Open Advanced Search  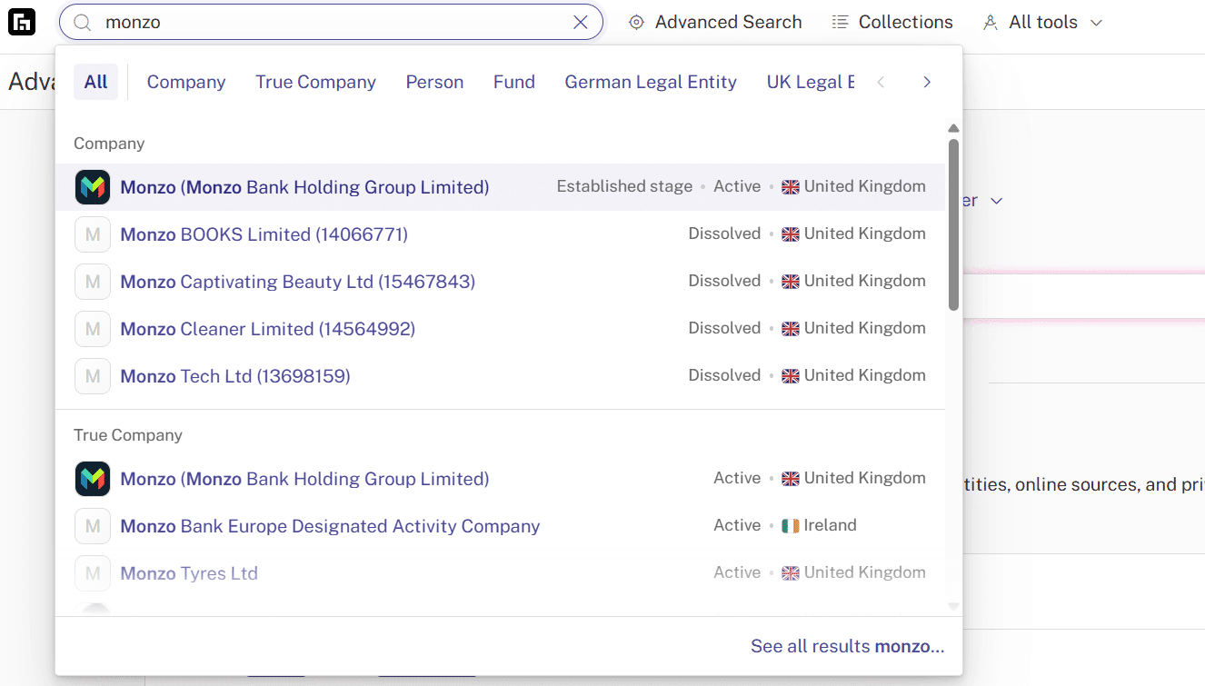pyautogui.click(x=716, y=23)
